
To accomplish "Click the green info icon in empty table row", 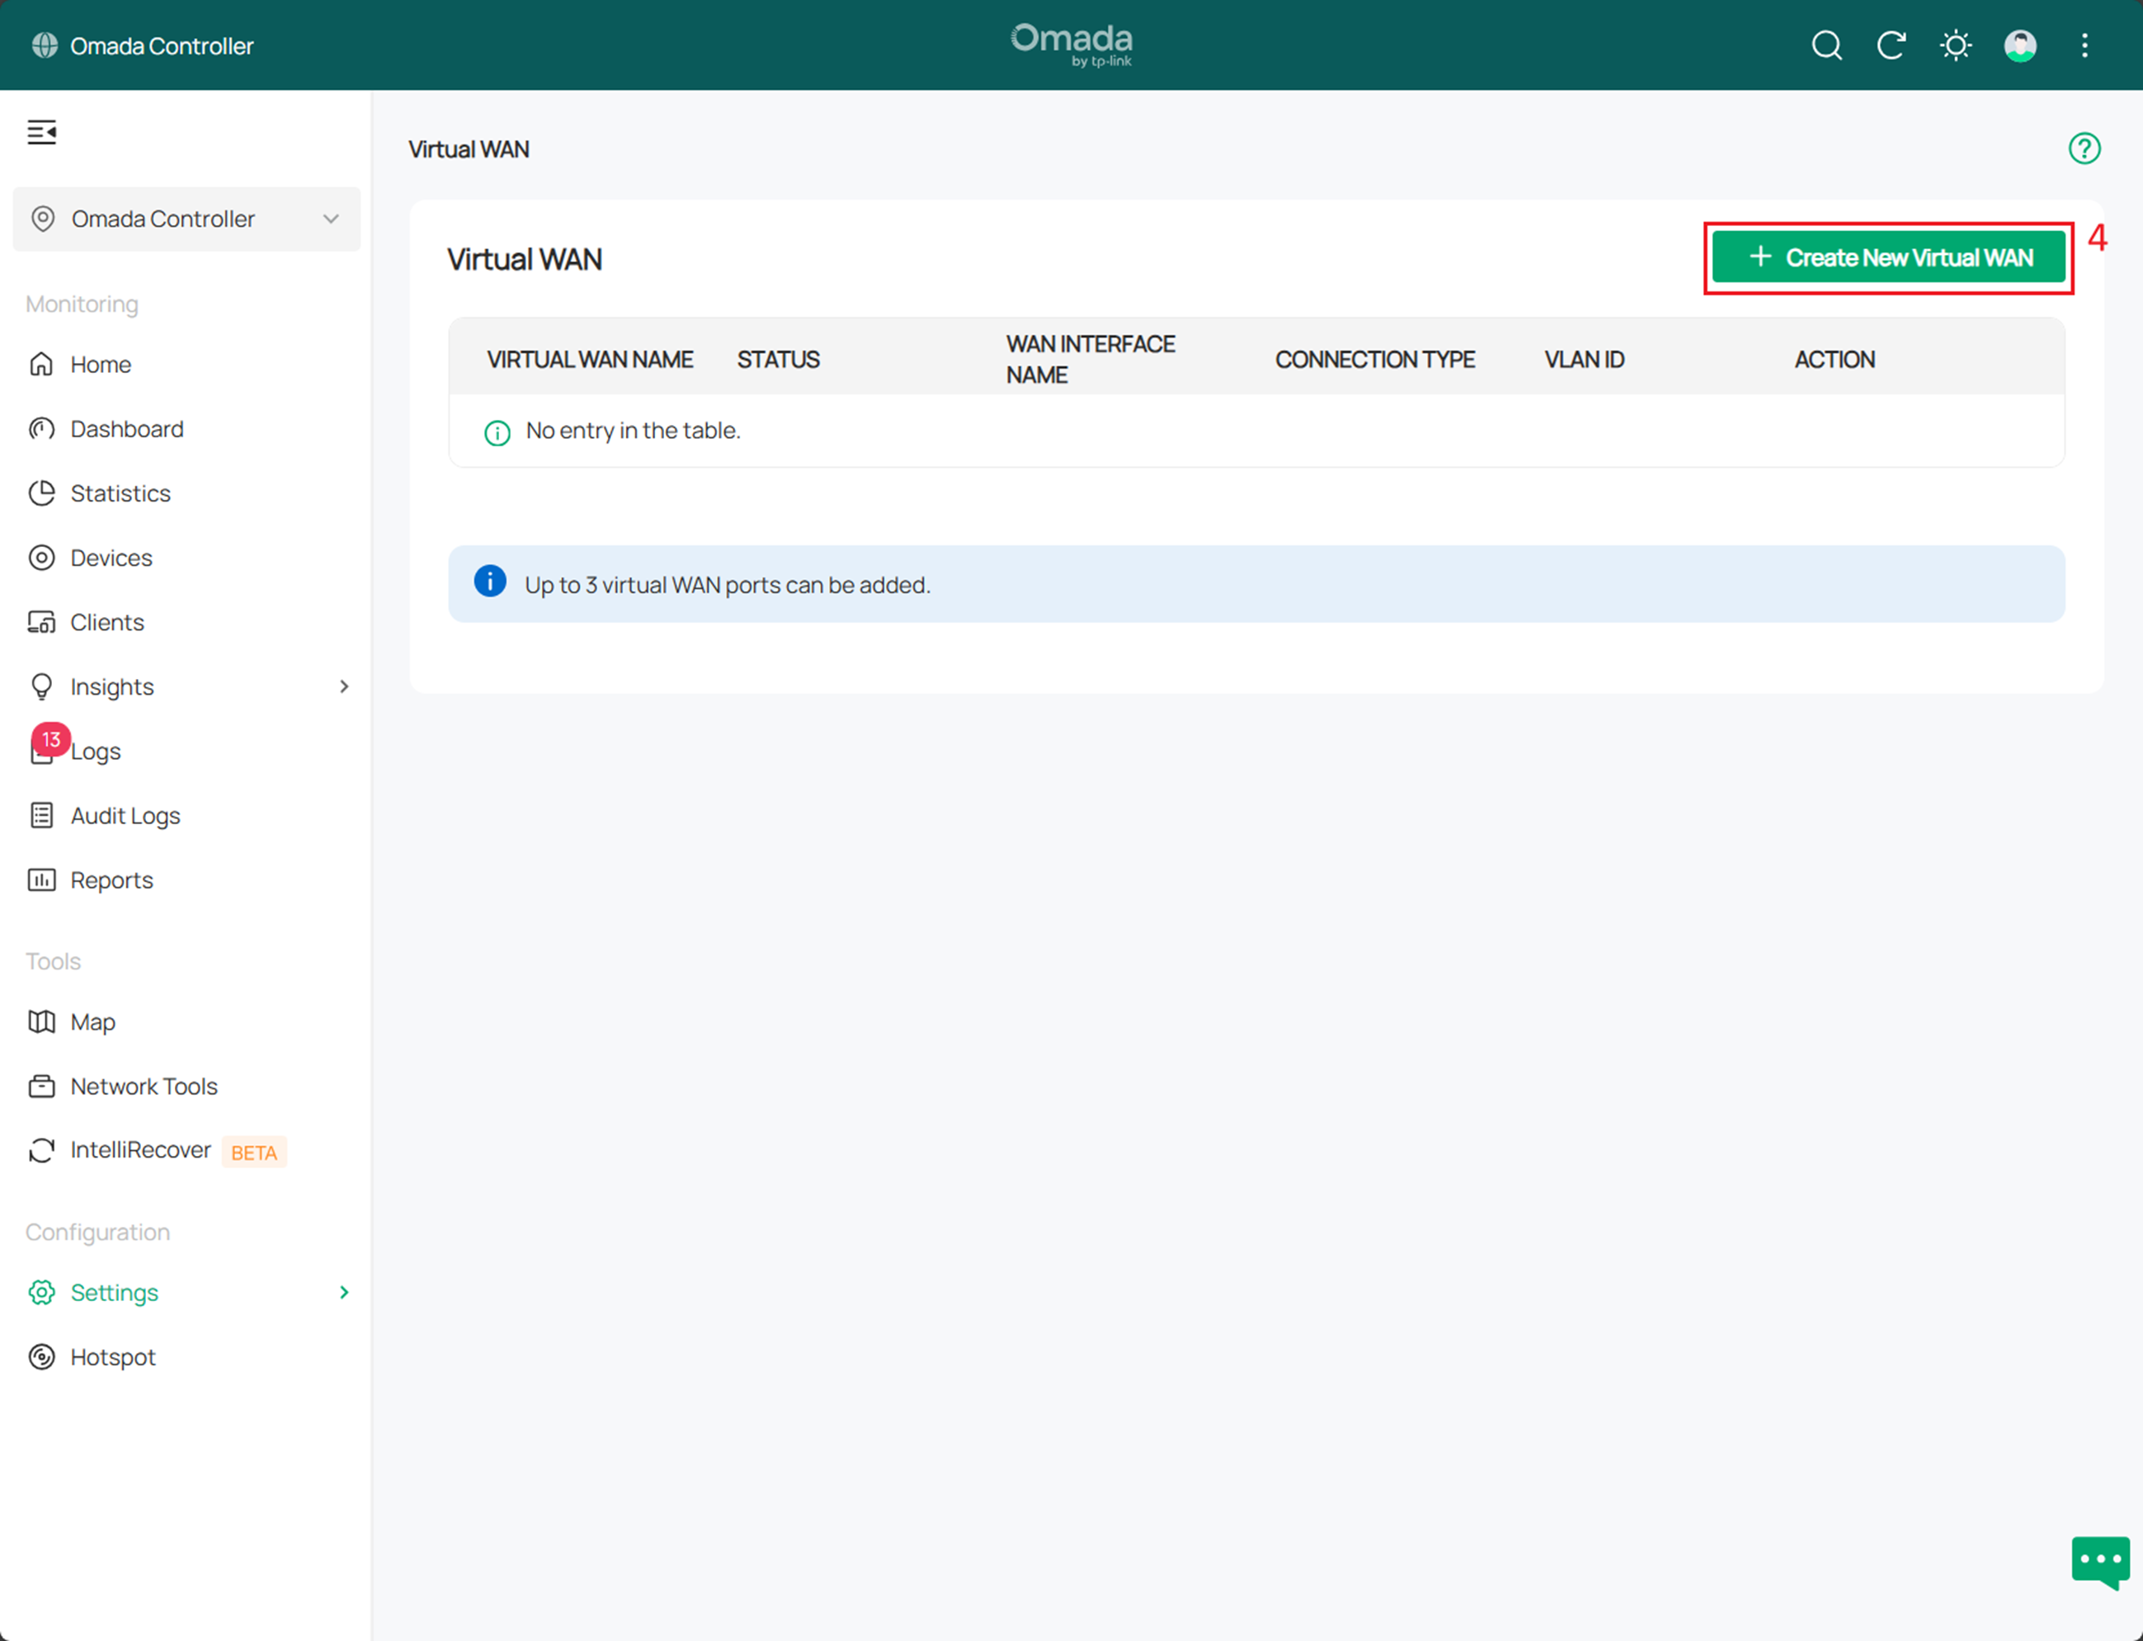I will [497, 432].
